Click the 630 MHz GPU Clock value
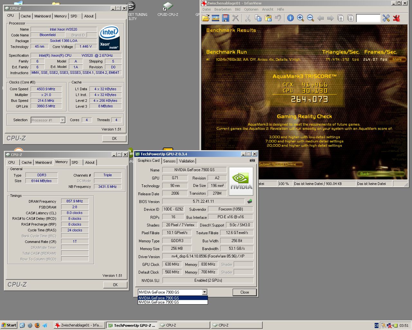 pos(172,264)
